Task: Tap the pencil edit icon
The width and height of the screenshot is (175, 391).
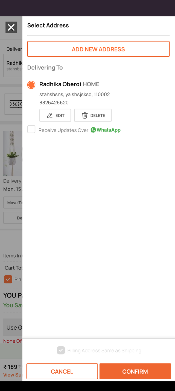Action: click(49, 115)
